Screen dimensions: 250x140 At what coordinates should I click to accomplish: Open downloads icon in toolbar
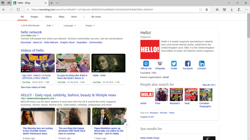pyautogui.click(x=231, y=9)
